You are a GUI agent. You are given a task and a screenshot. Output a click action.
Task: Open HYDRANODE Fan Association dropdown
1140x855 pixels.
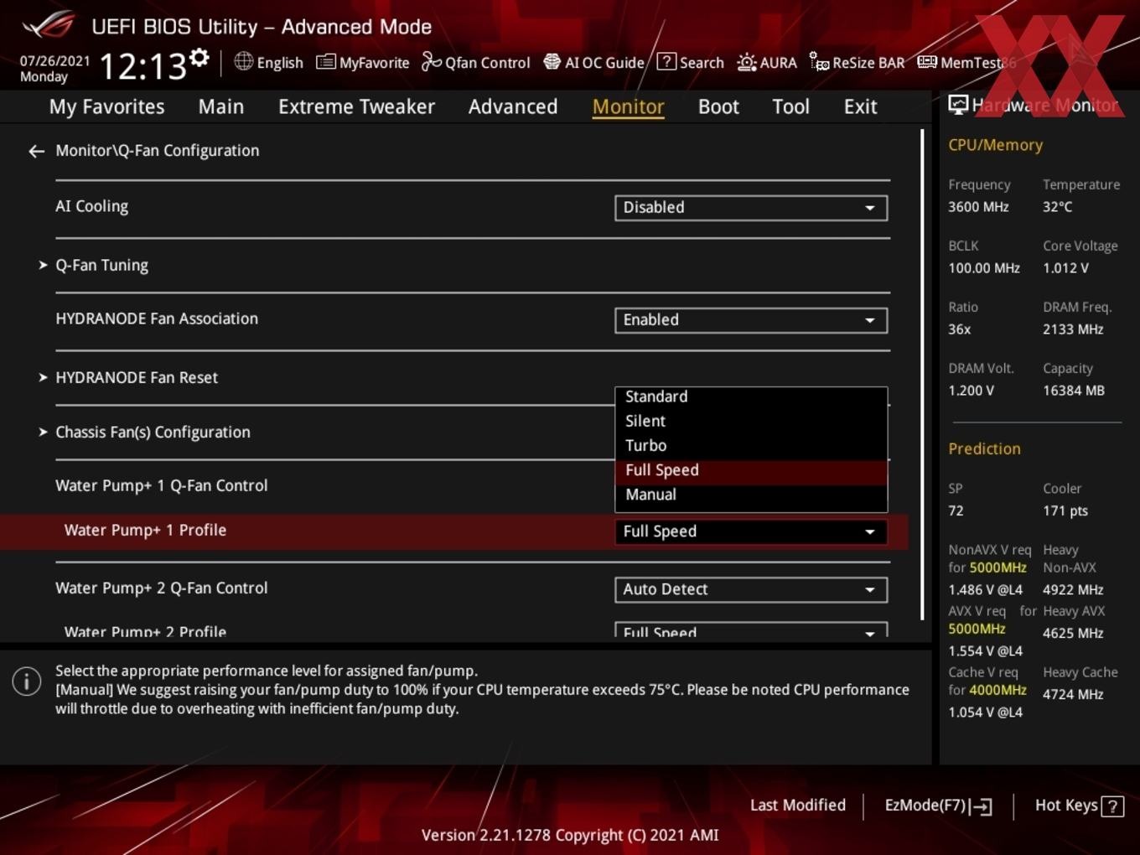(751, 320)
